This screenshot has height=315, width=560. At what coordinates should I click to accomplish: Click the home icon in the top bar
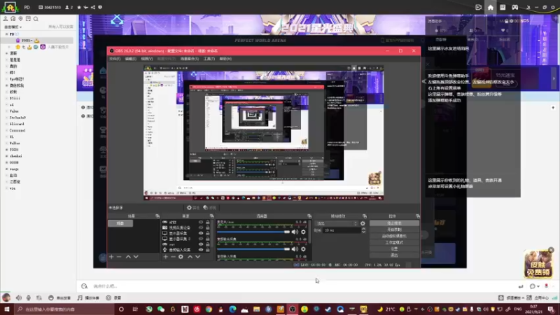(x=491, y=7)
